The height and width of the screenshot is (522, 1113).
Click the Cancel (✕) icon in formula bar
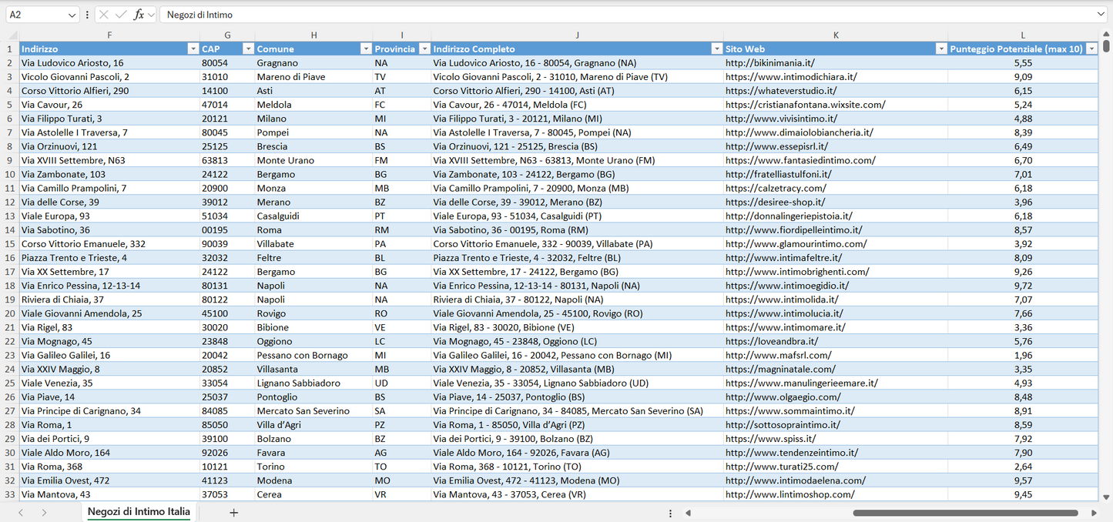tap(102, 13)
